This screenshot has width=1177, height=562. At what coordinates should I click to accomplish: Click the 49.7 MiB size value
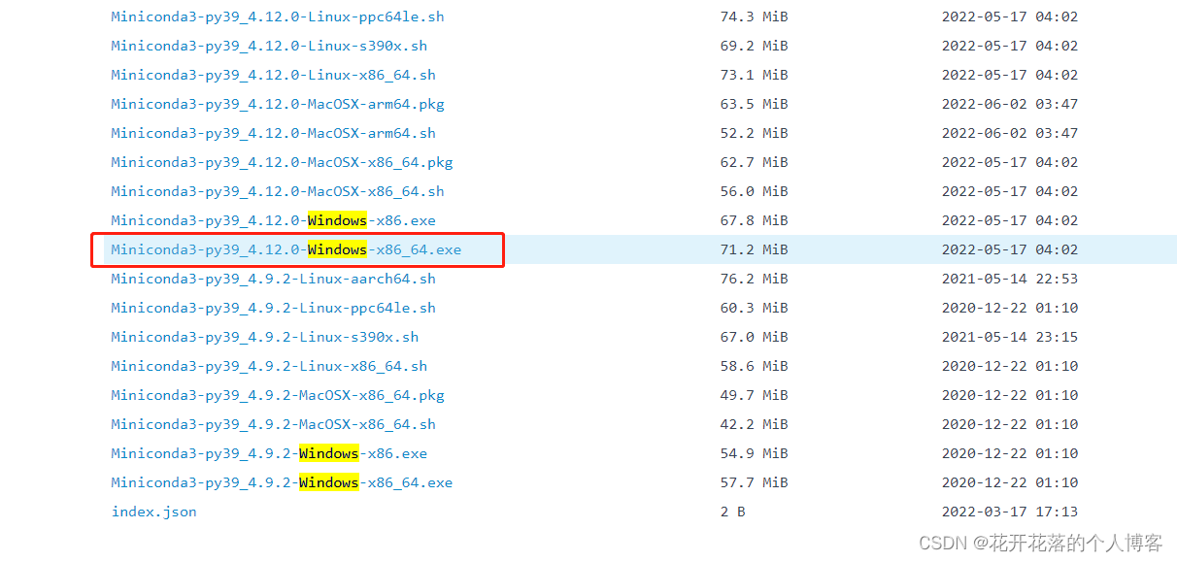(x=754, y=395)
